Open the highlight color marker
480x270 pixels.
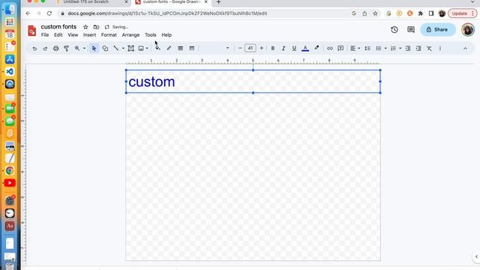316,48
